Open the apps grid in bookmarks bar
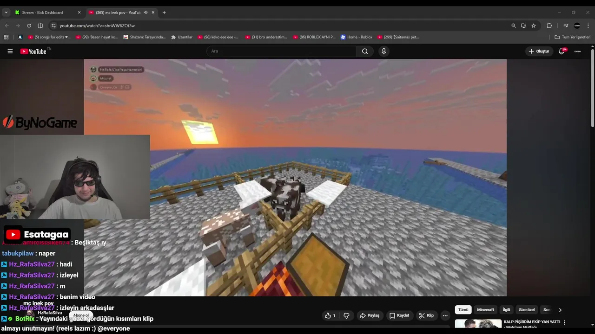595x334 pixels. (x=6, y=37)
